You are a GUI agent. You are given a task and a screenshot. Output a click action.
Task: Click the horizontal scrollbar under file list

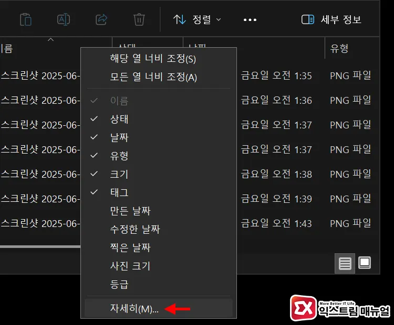pos(40,247)
